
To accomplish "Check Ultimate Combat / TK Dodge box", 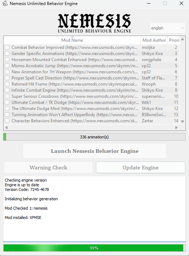I will coord(7,102).
